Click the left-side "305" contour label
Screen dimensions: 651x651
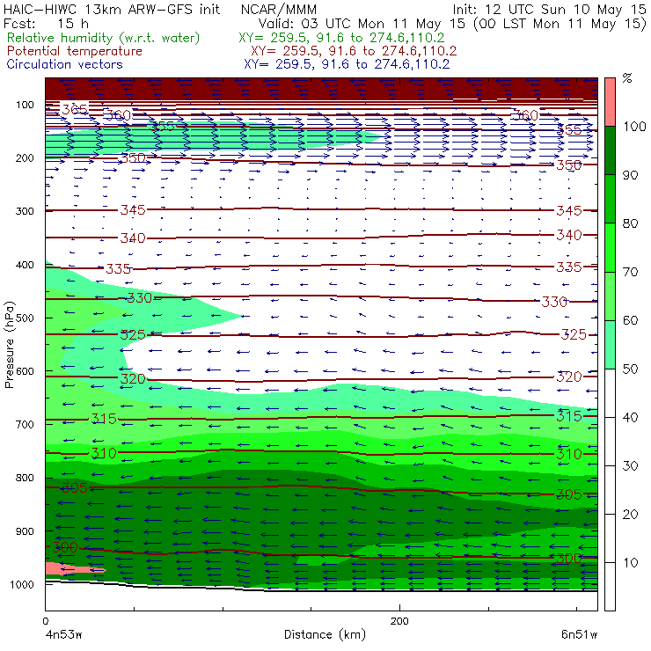click(75, 487)
